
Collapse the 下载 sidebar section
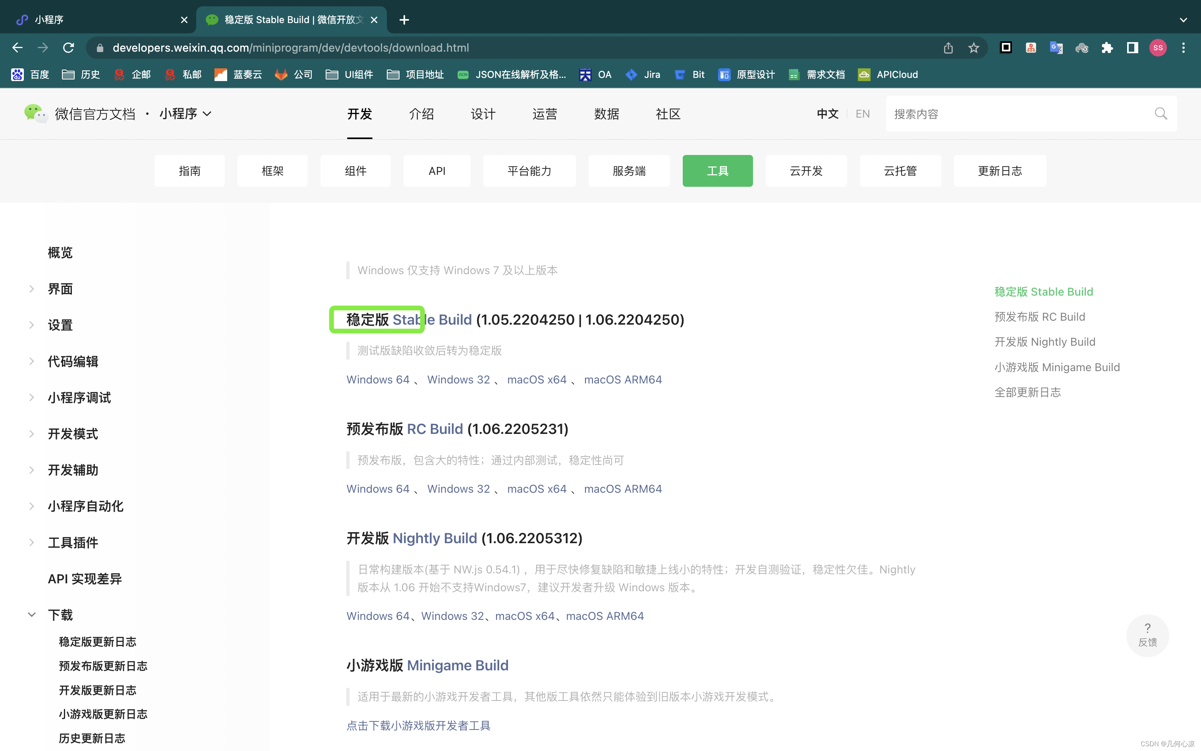[32, 615]
